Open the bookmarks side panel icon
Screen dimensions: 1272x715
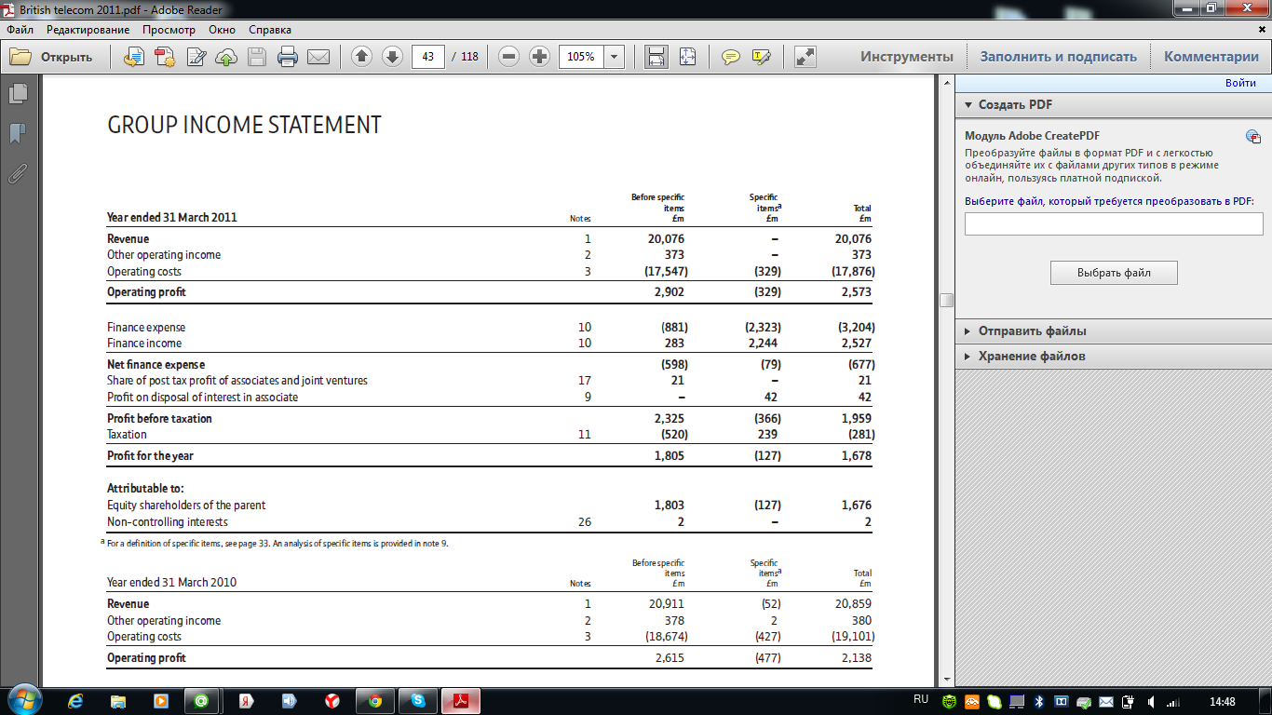pyautogui.click(x=18, y=133)
